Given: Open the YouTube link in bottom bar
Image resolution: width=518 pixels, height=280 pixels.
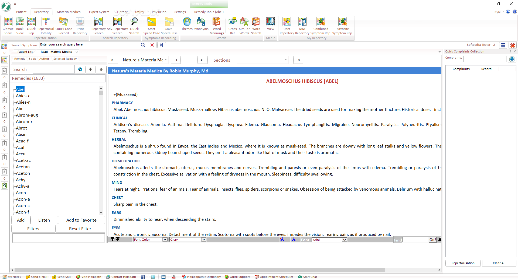Looking at the screenshot, I should [x=173, y=277].
